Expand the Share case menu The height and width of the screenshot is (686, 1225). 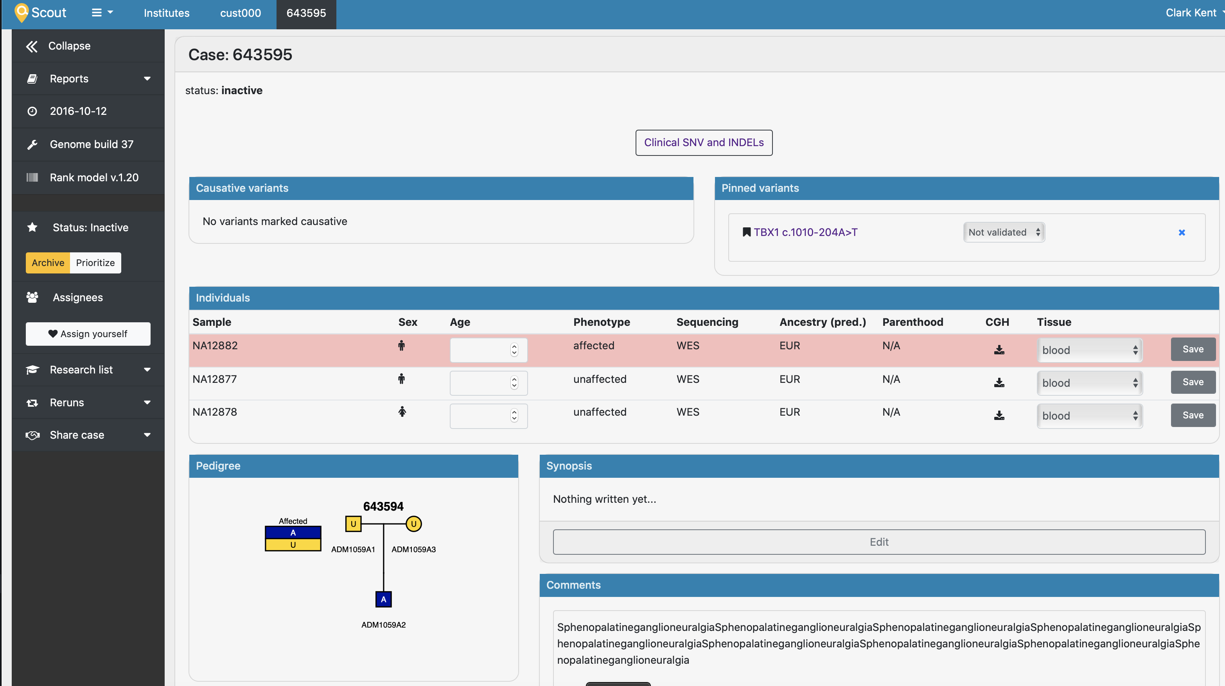click(88, 435)
